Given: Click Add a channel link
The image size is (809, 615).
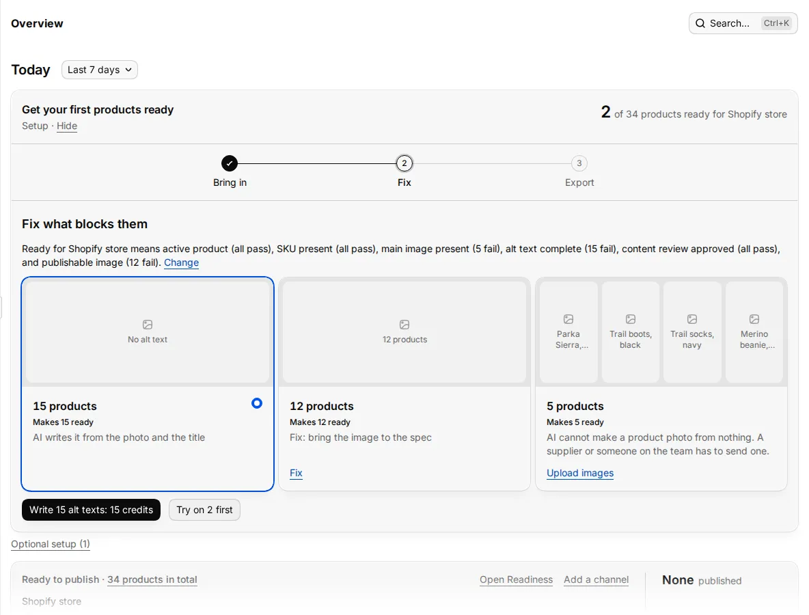Looking at the screenshot, I should 596,579.
